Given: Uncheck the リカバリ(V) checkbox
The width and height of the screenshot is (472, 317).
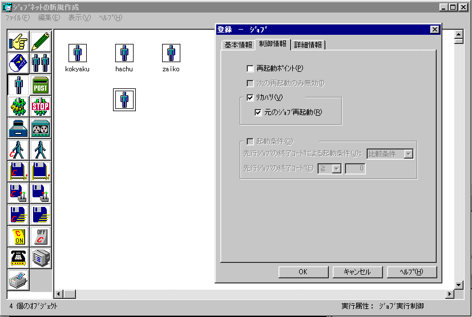Looking at the screenshot, I should pos(250,97).
